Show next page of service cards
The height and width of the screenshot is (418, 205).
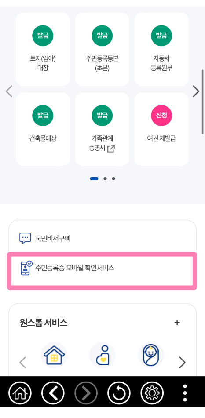(x=196, y=91)
